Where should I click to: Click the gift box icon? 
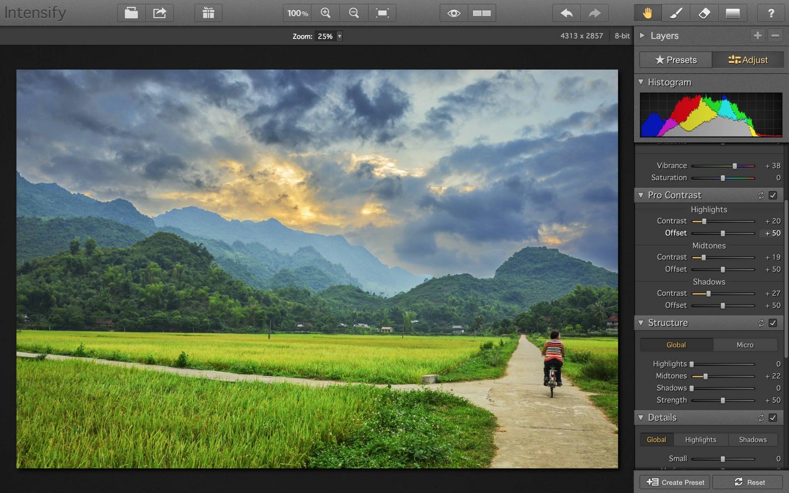pyautogui.click(x=208, y=13)
